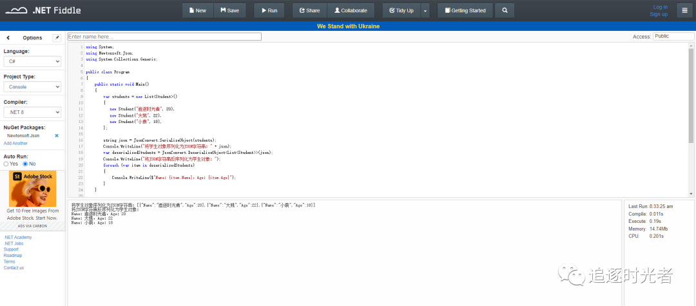Image resolution: width=696 pixels, height=306 pixels.
Task: Open the Adobe Stock ad text link
Action: [33, 214]
